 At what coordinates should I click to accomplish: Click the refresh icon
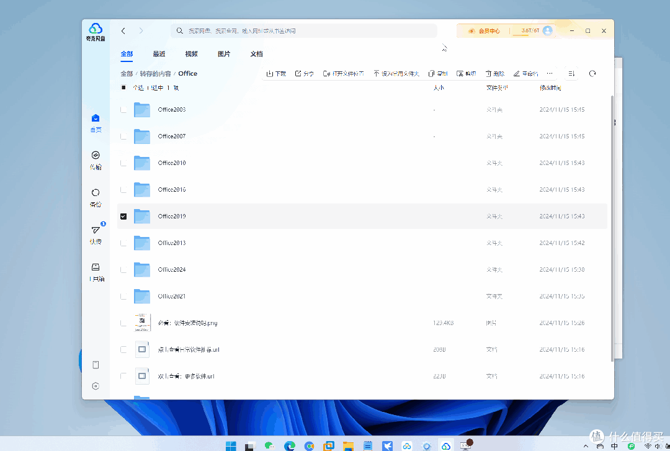click(592, 74)
